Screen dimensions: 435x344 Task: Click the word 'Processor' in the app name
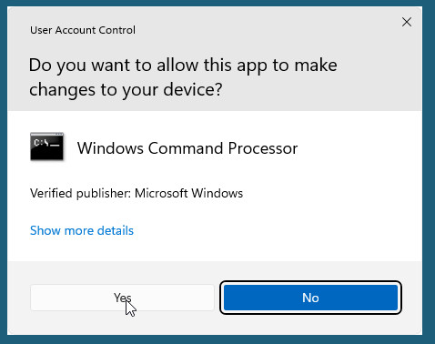263,148
